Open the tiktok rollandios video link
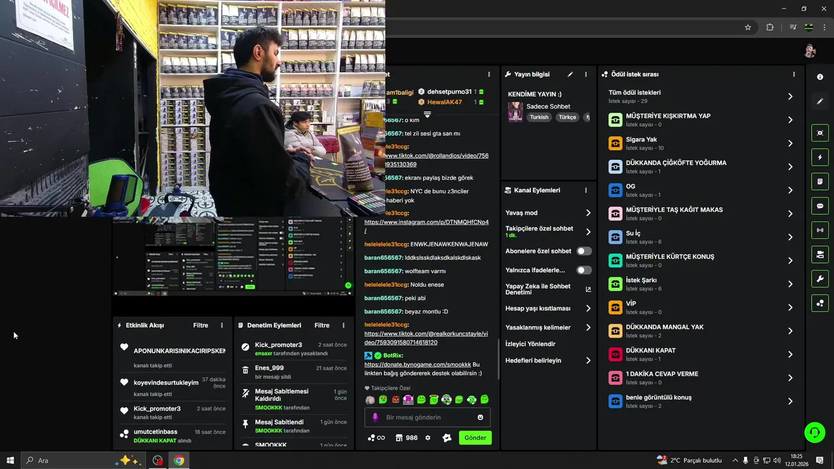Image resolution: width=834 pixels, height=469 pixels. (x=436, y=160)
